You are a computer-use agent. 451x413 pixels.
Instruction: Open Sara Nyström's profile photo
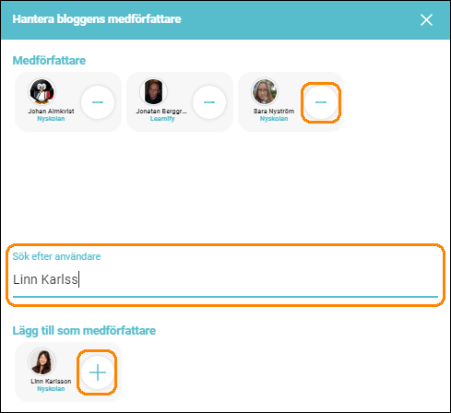pos(265,91)
